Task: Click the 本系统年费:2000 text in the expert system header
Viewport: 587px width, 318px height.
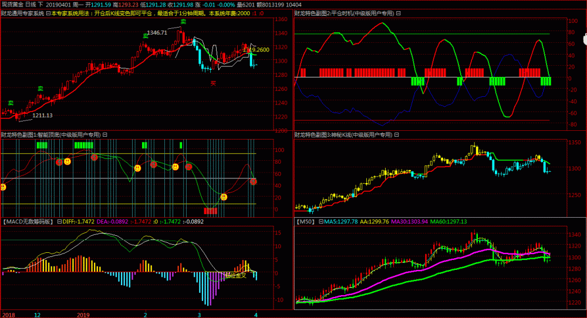Action: tap(230, 13)
